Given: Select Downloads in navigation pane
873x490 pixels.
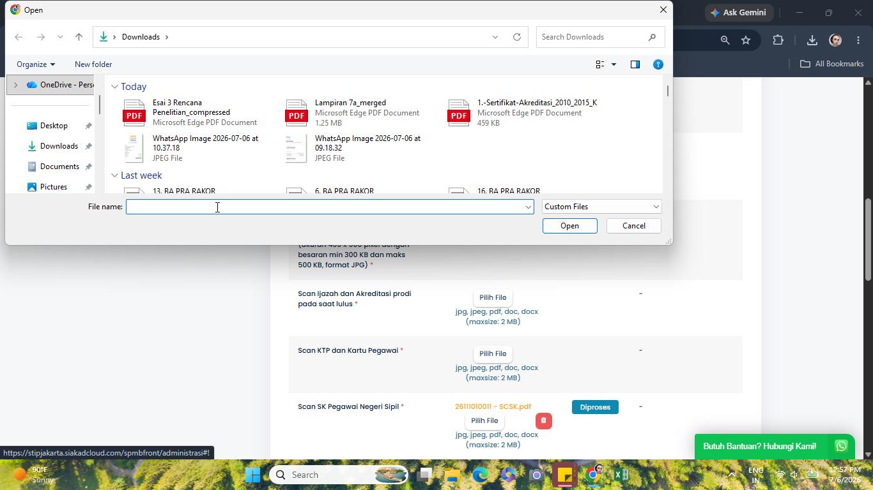Looking at the screenshot, I should tap(59, 146).
